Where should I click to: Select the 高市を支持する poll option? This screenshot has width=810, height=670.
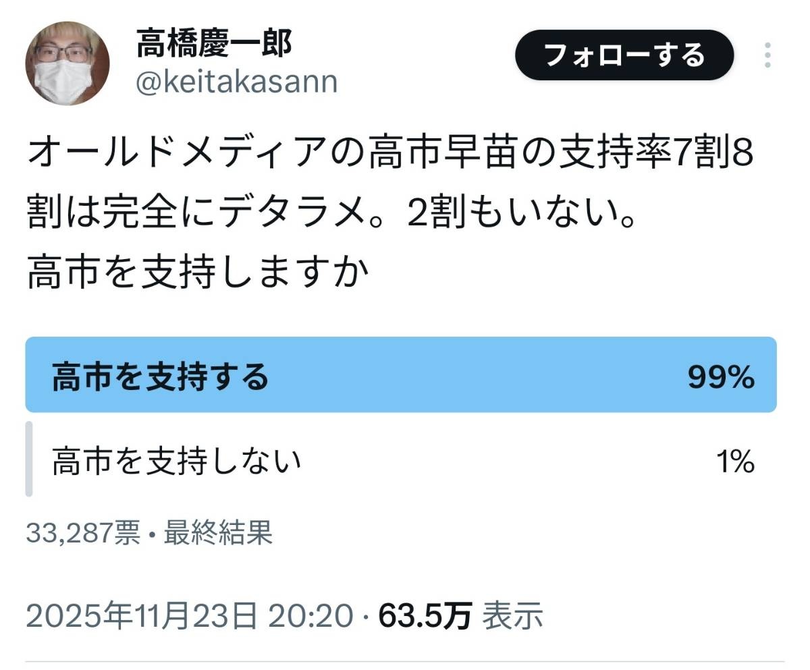point(161,377)
